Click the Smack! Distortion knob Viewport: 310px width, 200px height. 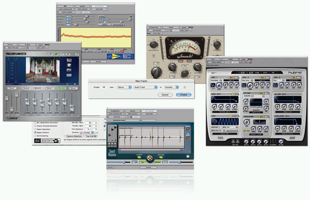click(x=217, y=45)
